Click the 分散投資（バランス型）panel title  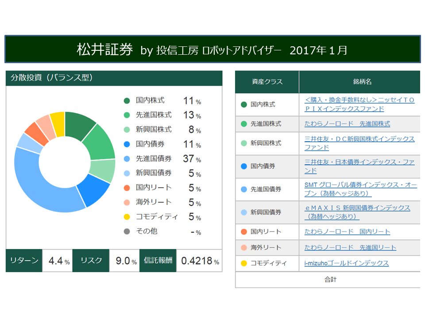pyautogui.click(x=51, y=78)
